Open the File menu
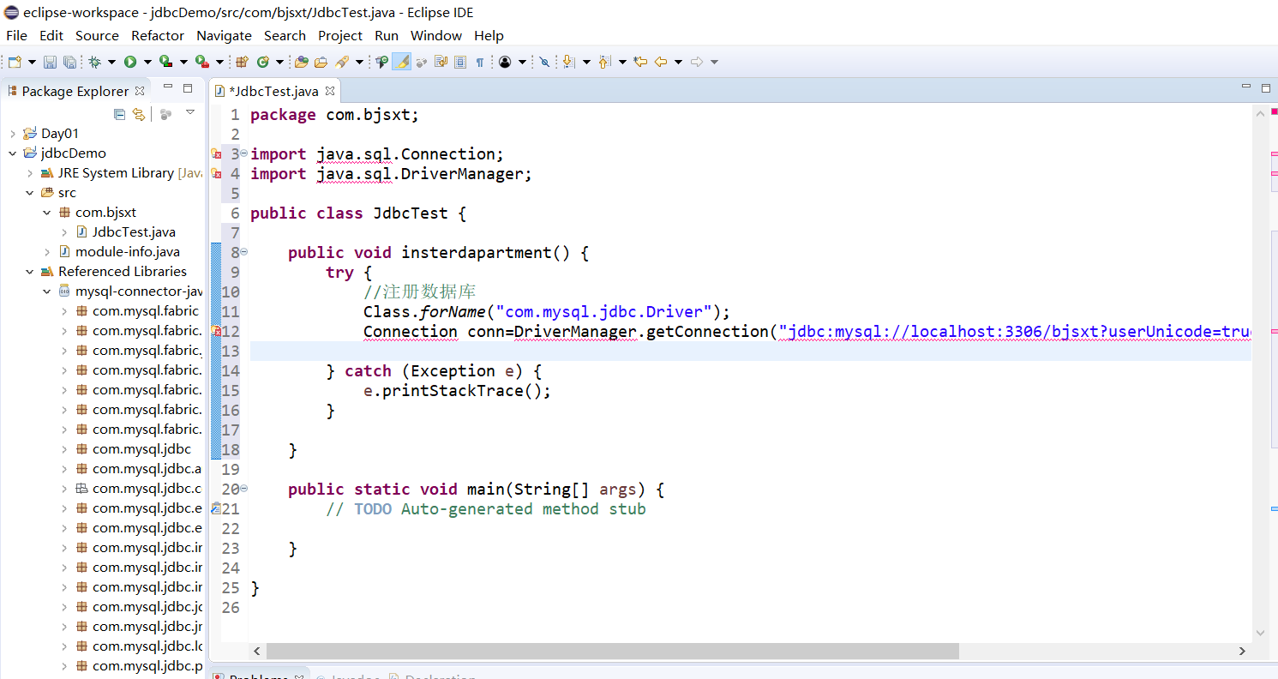This screenshot has width=1278, height=679. pyautogui.click(x=16, y=35)
